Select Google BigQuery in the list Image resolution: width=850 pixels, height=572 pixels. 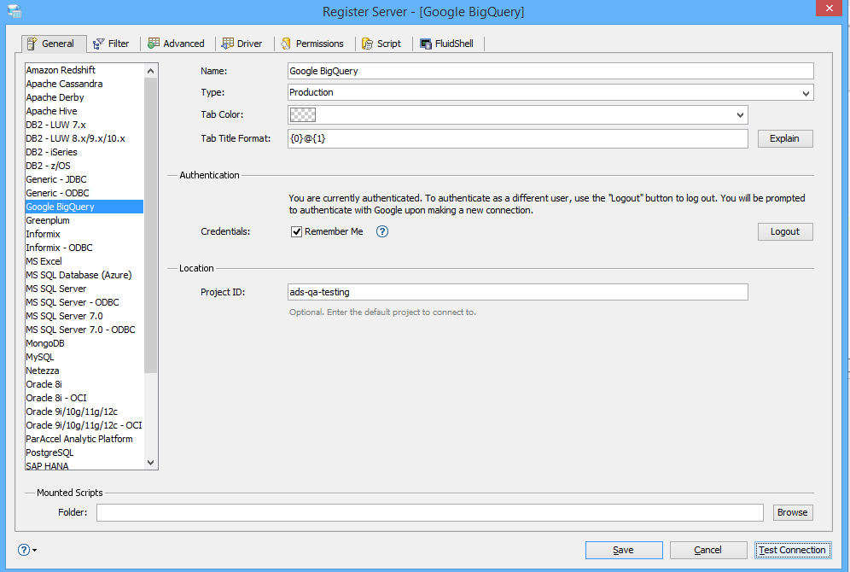click(x=84, y=207)
